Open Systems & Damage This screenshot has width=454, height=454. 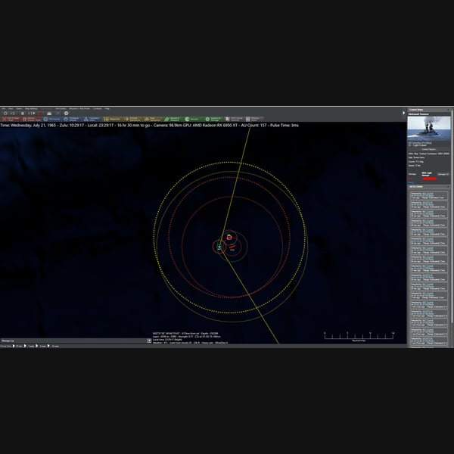click(214, 119)
